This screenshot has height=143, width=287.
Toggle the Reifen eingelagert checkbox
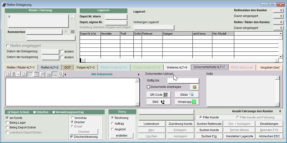[x=8, y=45]
